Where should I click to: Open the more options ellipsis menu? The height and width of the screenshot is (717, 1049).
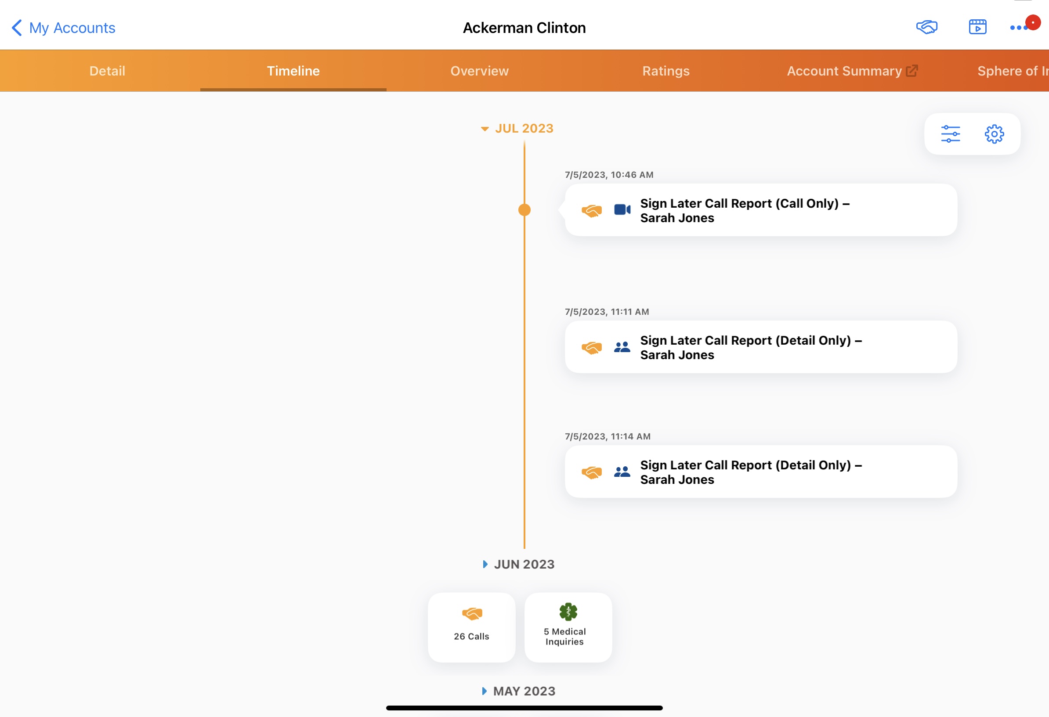pyautogui.click(x=1018, y=28)
